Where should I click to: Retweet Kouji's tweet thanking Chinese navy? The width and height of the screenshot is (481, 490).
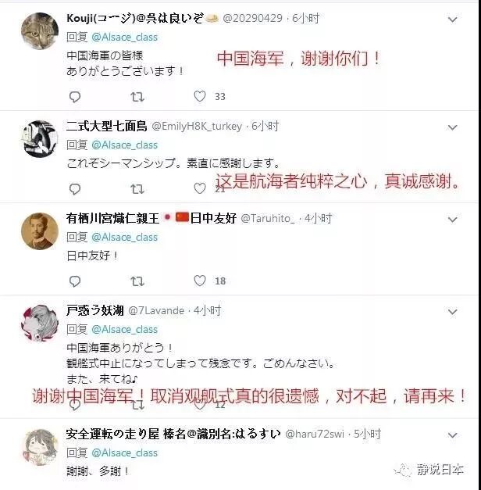(x=137, y=97)
